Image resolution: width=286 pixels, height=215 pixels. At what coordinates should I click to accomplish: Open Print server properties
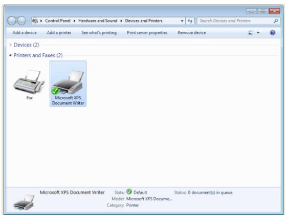tap(147, 33)
